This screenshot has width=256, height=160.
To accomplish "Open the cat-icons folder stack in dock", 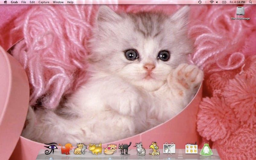I will pos(191,148).
